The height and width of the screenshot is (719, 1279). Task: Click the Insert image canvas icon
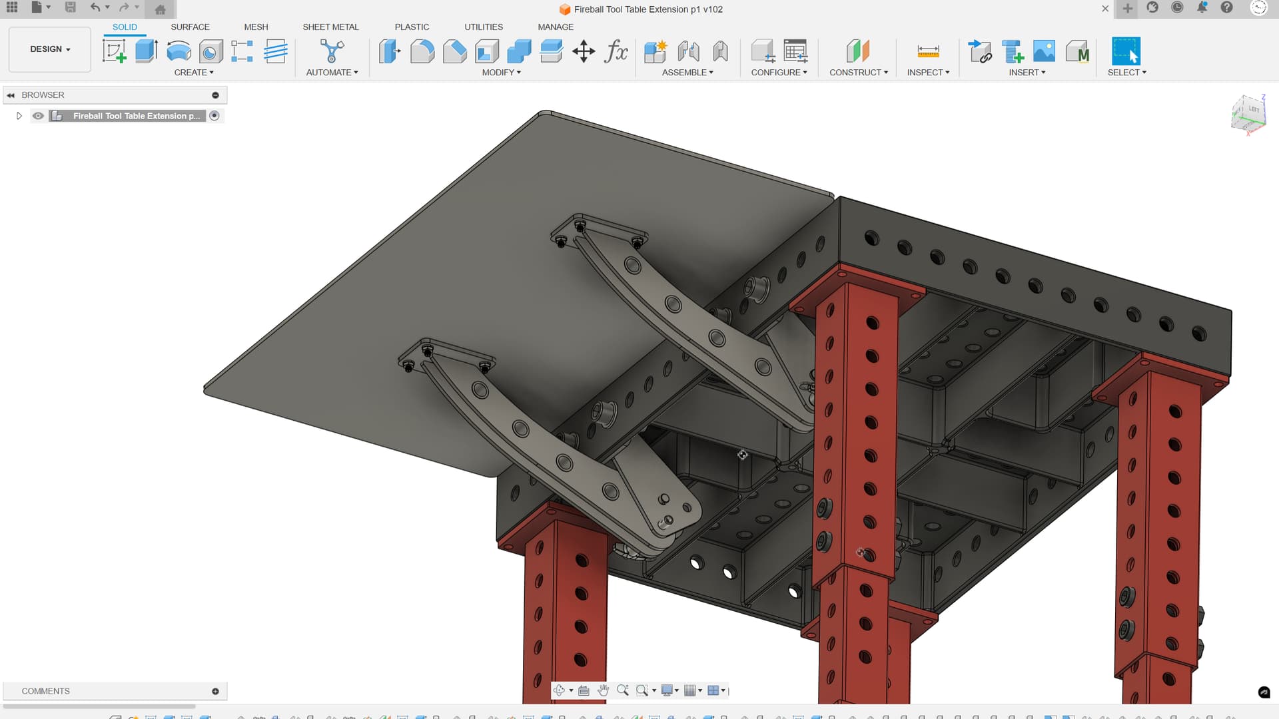point(1044,51)
